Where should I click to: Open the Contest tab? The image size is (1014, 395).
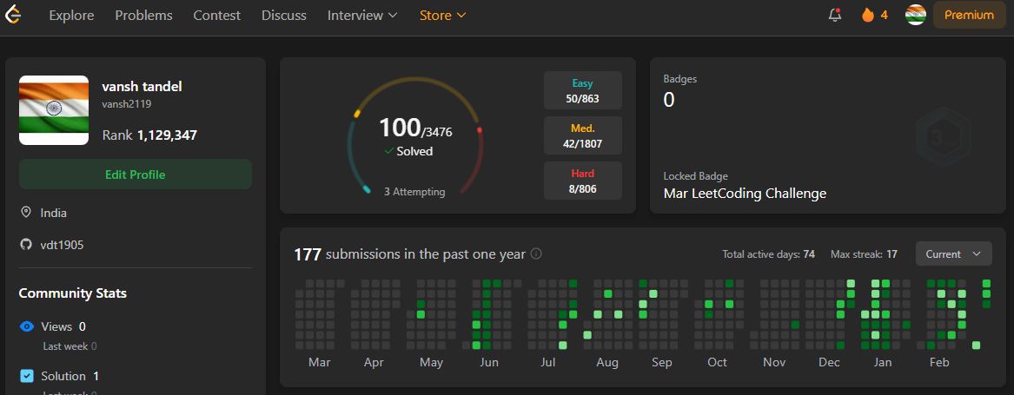[217, 16]
